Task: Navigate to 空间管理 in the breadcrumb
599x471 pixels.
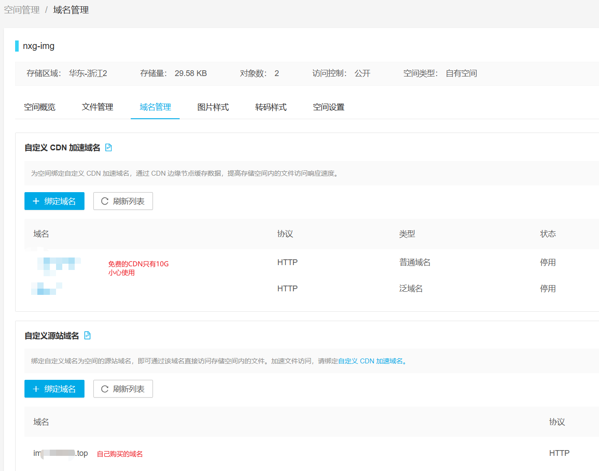Action: coord(22,10)
